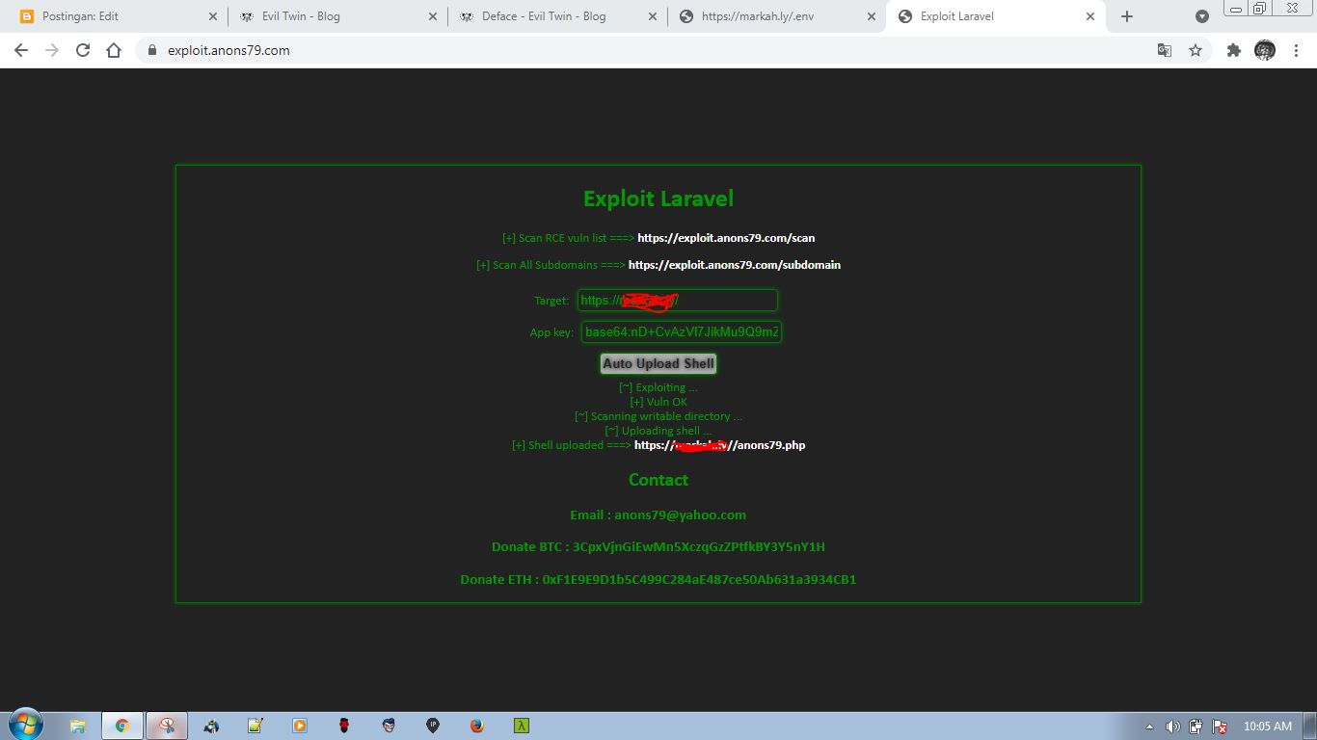Click the Exploit Laravel heading
The width and height of the screenshot is (1317, 740).
(x=658, y=198)
